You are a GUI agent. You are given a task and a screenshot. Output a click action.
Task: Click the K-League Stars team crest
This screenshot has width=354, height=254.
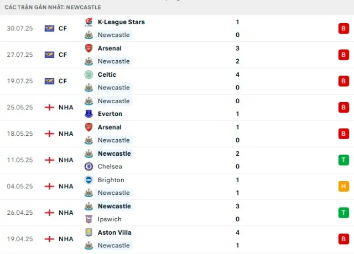tap(88, 22)
